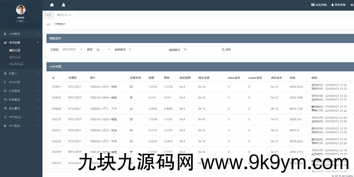Open the 类型 type dropdown
Image resolution: width=354 pixels, height=177 pixels.
coord(102,50)
